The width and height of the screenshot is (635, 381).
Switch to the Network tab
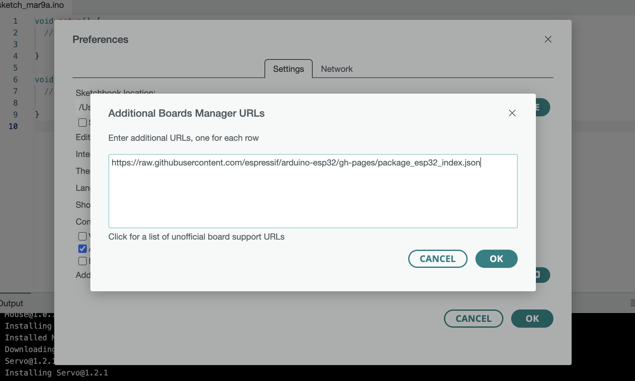coord(337,69)
